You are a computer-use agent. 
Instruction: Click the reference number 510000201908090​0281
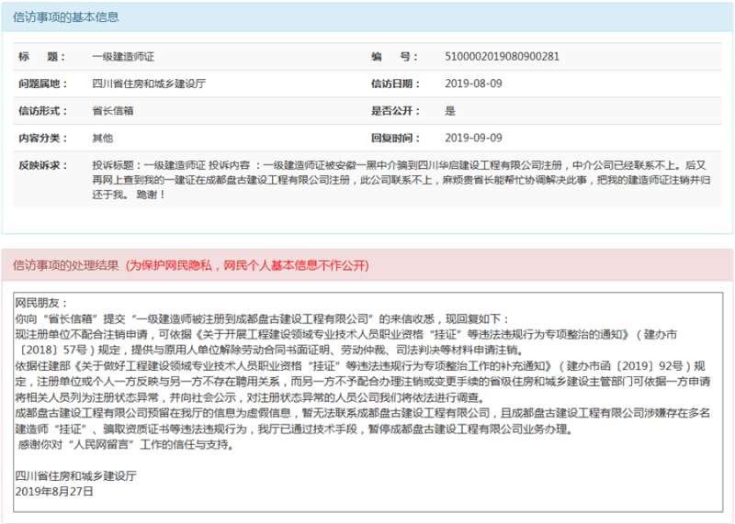pyautogui.click(x=502, y=57)
